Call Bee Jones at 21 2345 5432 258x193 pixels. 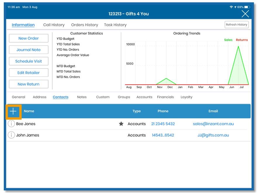point(163,124)
